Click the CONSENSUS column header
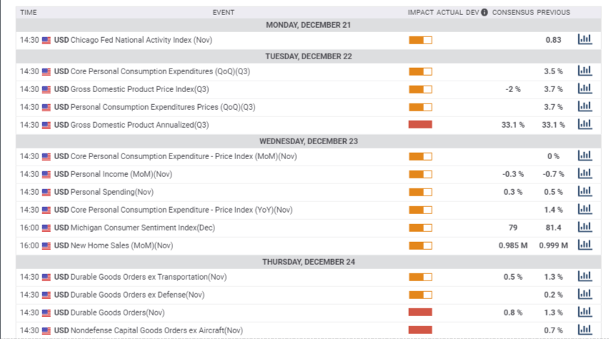 513,12
